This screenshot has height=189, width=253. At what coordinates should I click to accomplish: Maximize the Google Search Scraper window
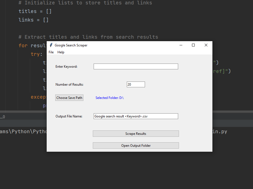point(193,45)
